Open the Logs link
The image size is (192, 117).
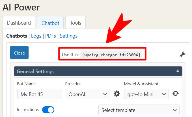(x=36, y=36)
